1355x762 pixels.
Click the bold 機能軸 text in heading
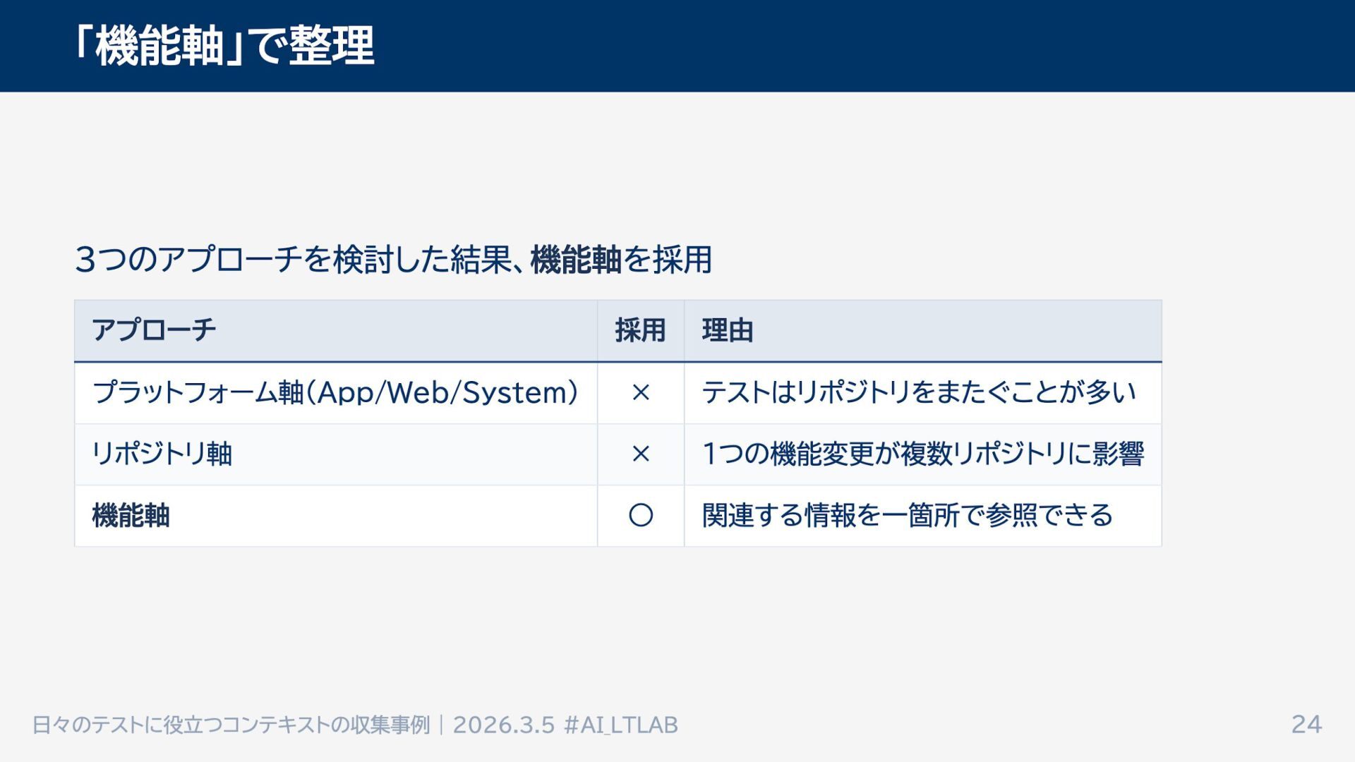click(575, 260)
